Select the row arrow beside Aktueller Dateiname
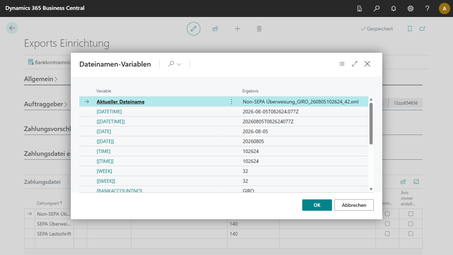 [87, 102]
